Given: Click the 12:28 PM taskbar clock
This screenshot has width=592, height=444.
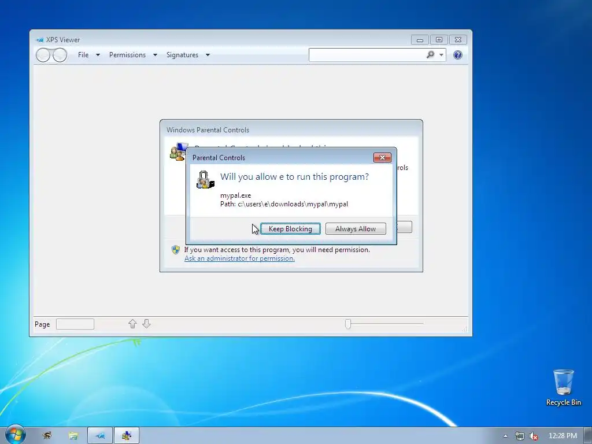Looking at the screenshot, I should click(x=563, y=436).
